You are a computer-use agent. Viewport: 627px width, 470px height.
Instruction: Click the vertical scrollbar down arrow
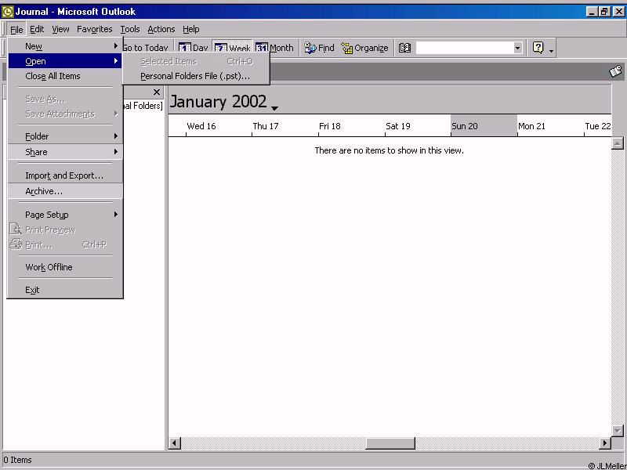pos(618,431)
